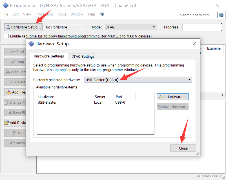This screenshot has height=180, width=226.
Task: Close the Hardware Setup dialog with Close button
Action: (183, 148)
